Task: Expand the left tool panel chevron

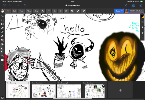Action: [x=2, y=50]
